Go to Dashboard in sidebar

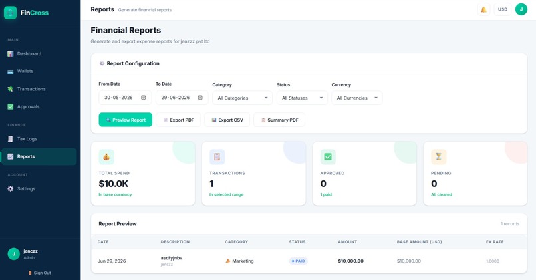click(39, 54)
